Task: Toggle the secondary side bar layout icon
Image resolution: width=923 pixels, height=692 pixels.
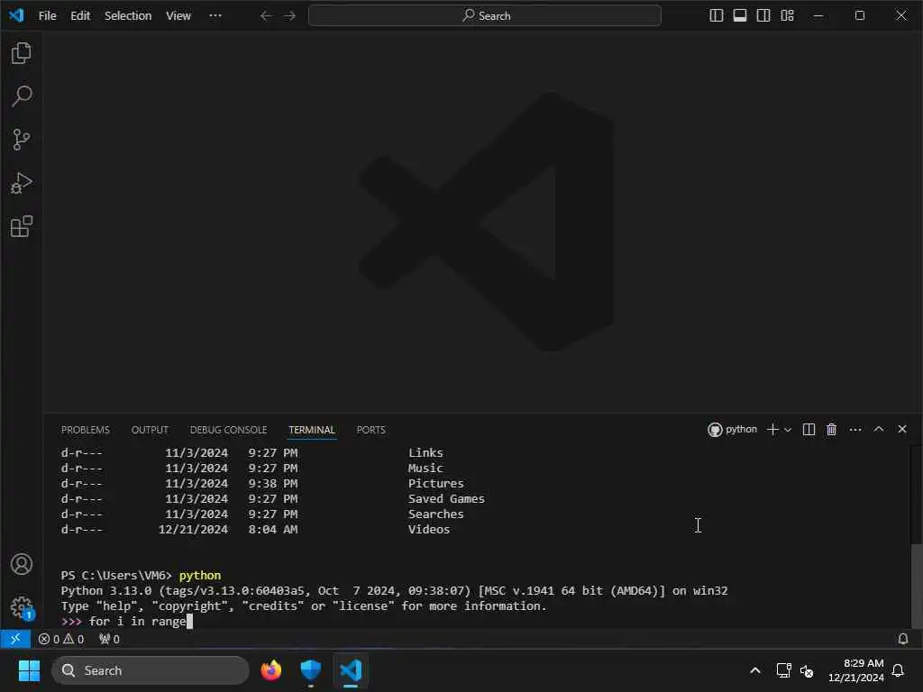Action: (x=763, y=16)
